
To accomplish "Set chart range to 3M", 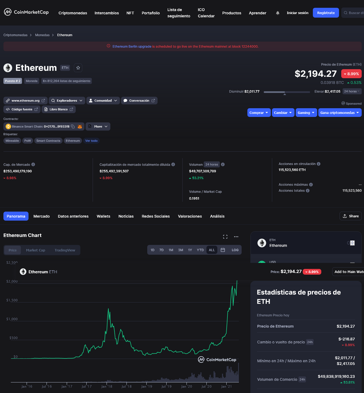I will pyautogui.click(x=181, y=250).
